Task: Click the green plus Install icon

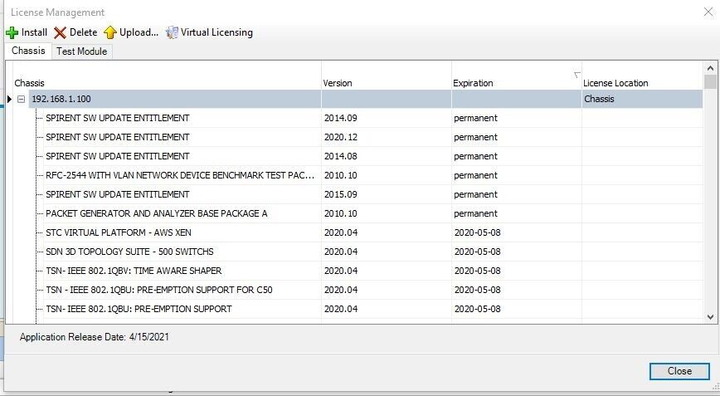Action: click(12, 33)
